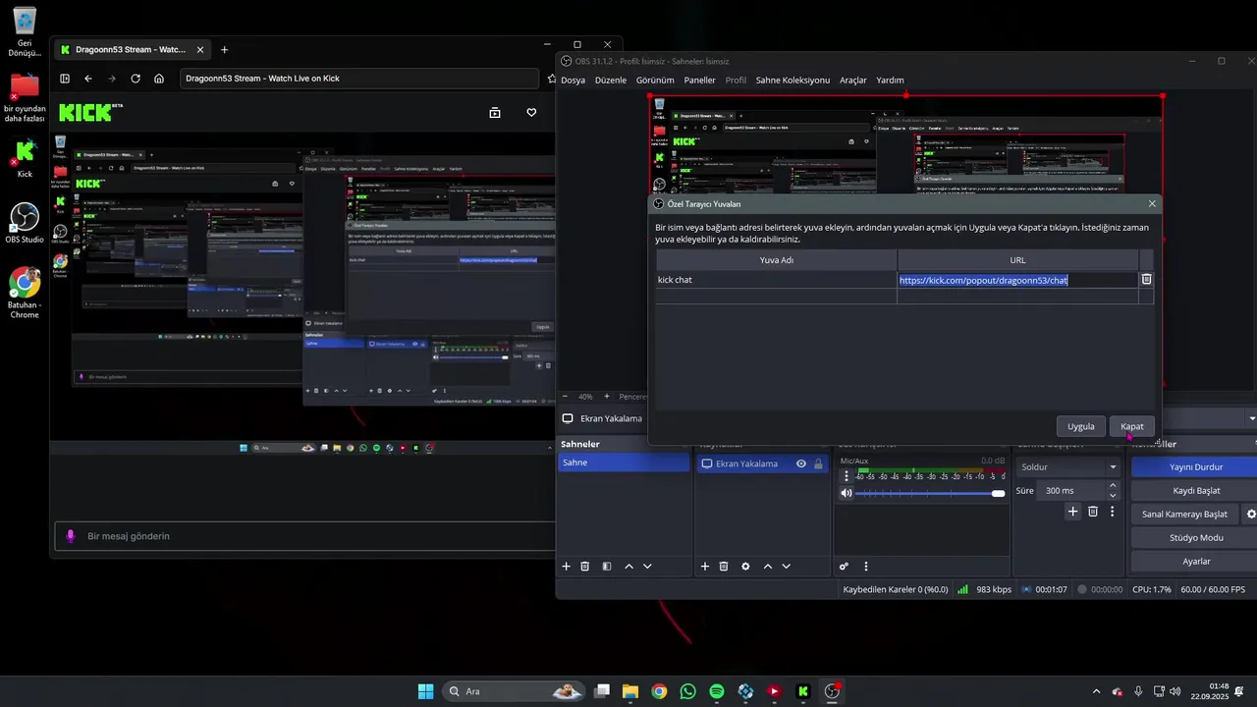Screen dimensions: 1257x707
Task: Click Yayını Durdur to stop streaming
Action: [x=1195, y=467]
